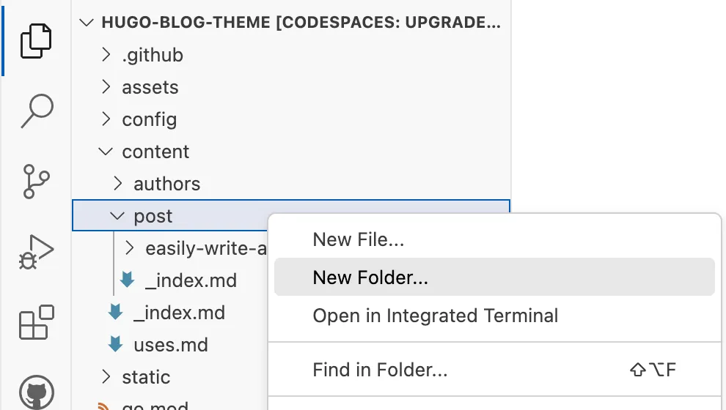This screenshot has width=726, height=410.
Task: Open the GitHub view icon
Action: [x=36, y=392]
